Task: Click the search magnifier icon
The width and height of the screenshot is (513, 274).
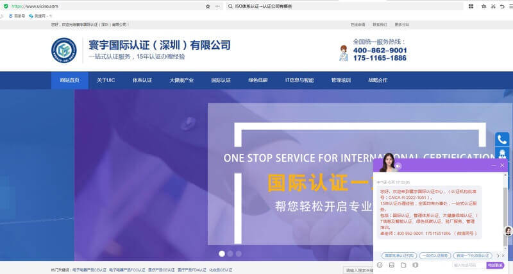Action: click(230, 6)
